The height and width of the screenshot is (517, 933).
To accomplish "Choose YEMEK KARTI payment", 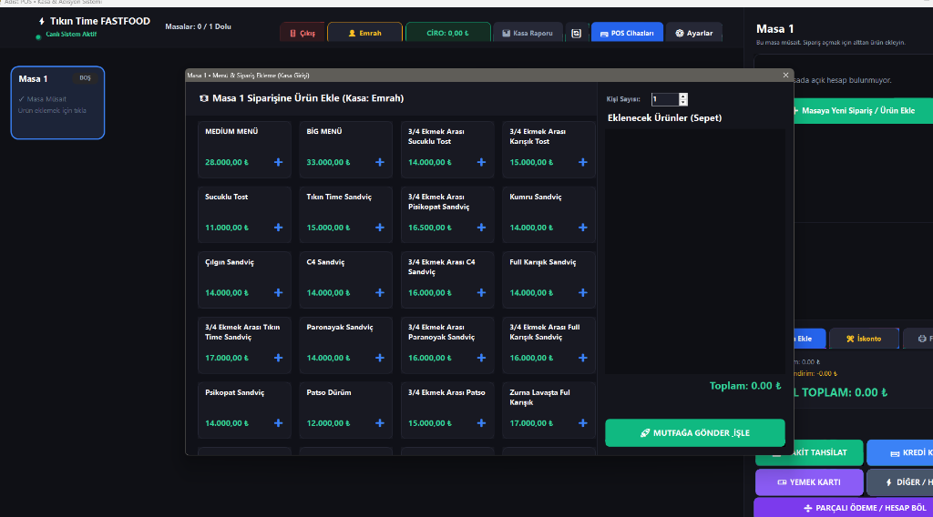I will click(x=809, y=482).
